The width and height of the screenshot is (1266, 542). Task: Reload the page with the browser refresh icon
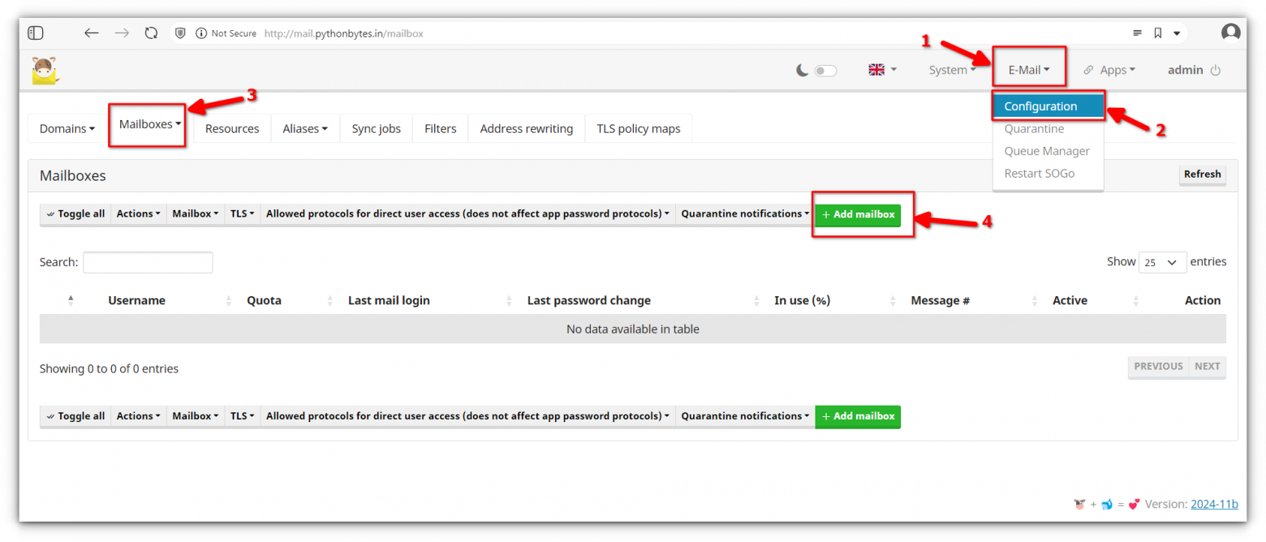pyautogui.click(x=151, y=33)
